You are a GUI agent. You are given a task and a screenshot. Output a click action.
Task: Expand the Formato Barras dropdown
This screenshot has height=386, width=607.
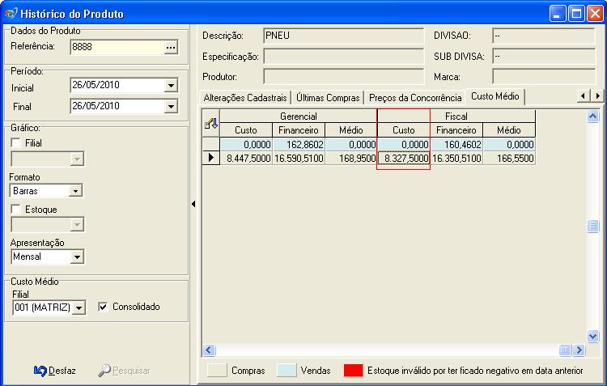pos(75,191)
